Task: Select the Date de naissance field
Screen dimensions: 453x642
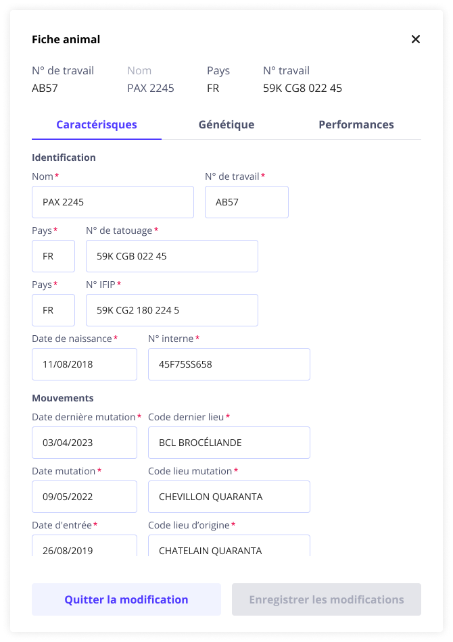Action: click(x=85, y=364)
